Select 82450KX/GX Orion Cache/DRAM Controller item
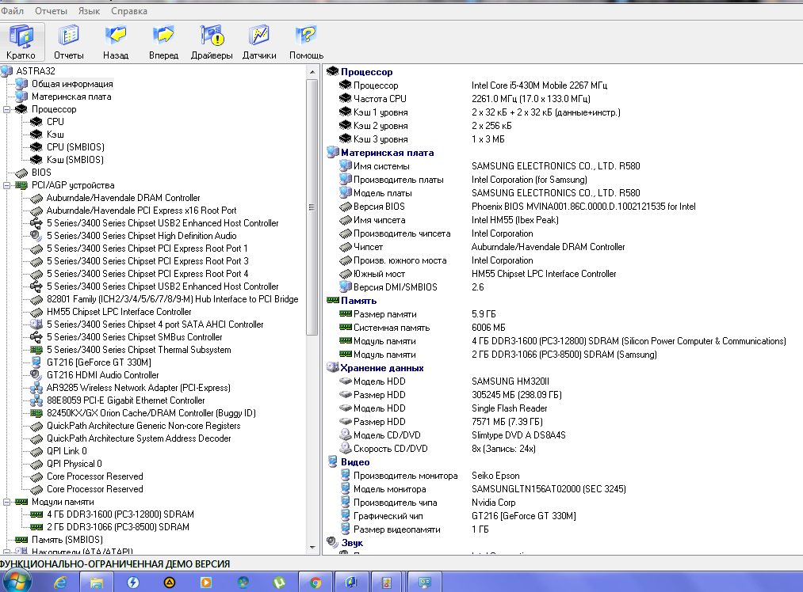Viewport: 803px width, 592px height. [151, 413]
